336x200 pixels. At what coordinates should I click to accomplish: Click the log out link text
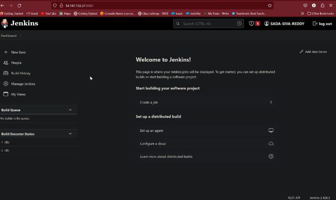click(325, 24)
